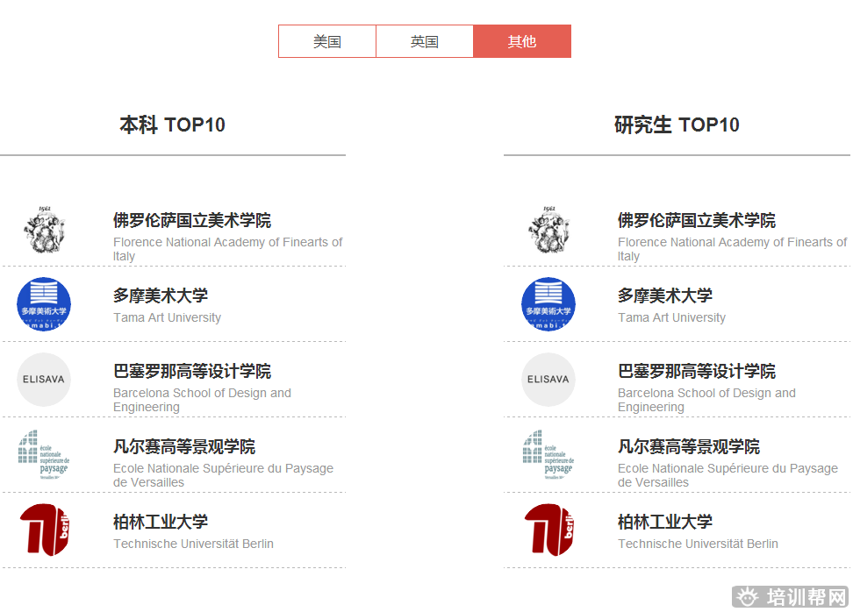Open 凡尔赛高等景观学院 in 本科 TOP10
This screenshot has height=612, width=853.
(x=184, y=447)
